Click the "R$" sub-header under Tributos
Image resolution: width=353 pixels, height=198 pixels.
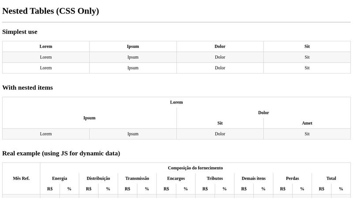point(205,189)
